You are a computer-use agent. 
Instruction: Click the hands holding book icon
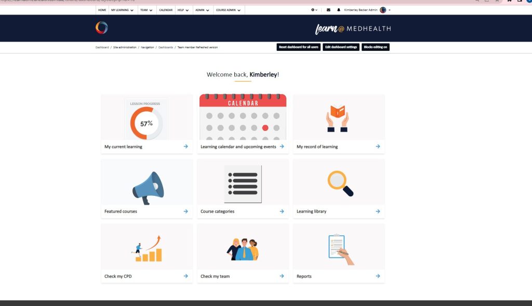point(338,118)
